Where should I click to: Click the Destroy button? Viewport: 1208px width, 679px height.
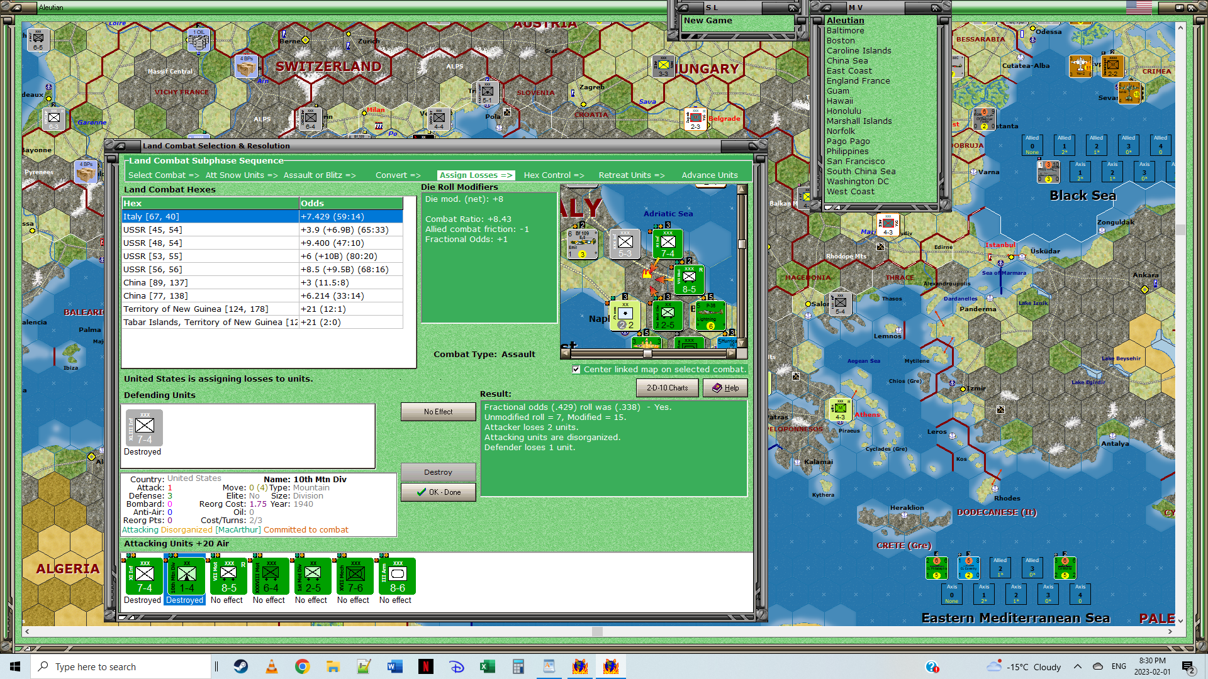coord(438,472)
